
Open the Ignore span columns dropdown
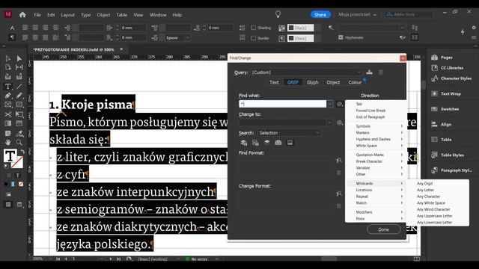(x=178, y=38)
